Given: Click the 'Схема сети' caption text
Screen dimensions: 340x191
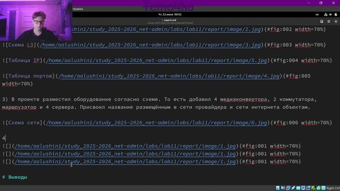Looking at the screenshot, I should 24,123.
